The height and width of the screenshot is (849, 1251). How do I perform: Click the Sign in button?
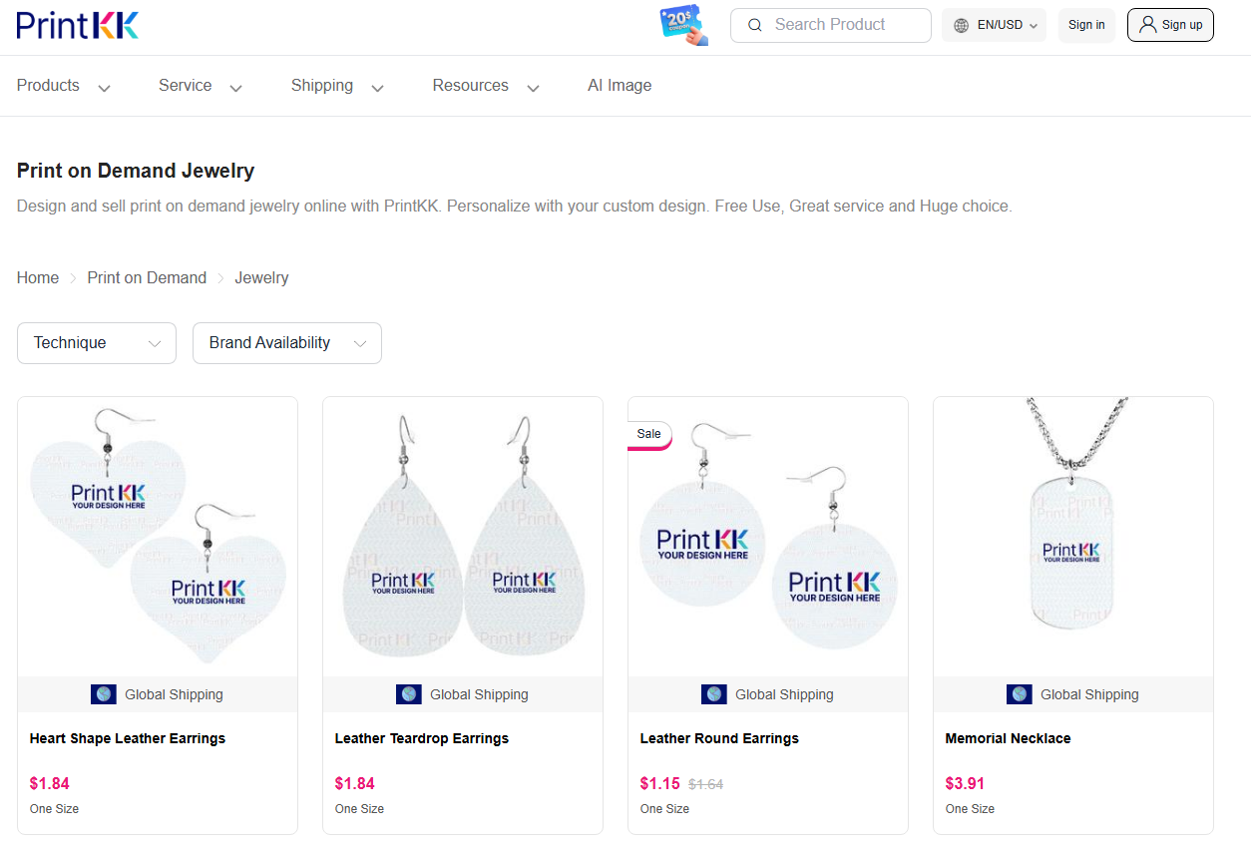pyautogui.click(x=1086, y=25)
